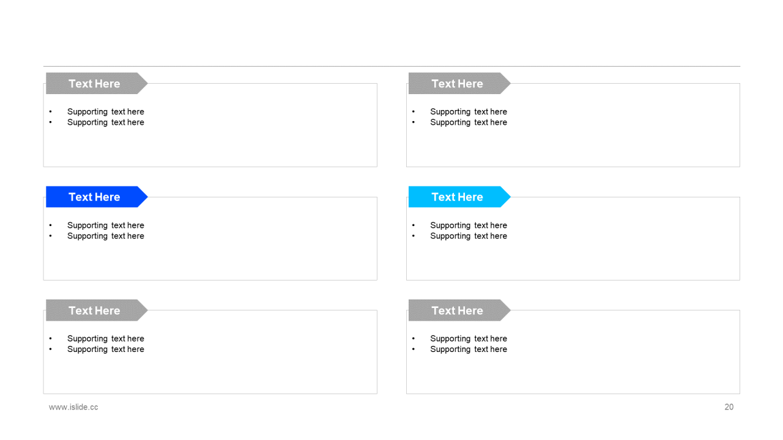Select second bullet text in bottom-right box
The height and width of the screenshot is (440, 783).
pyautogui.click(x=469, y=349)
